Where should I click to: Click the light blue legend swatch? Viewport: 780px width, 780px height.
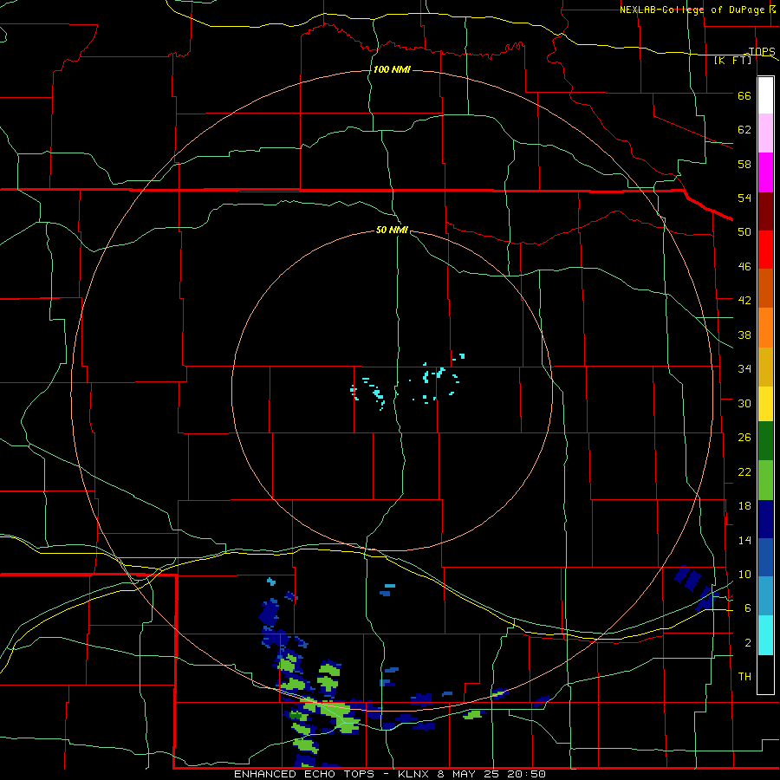coord(765,596)
